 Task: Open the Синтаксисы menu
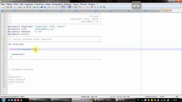click(x=39, y=4)
